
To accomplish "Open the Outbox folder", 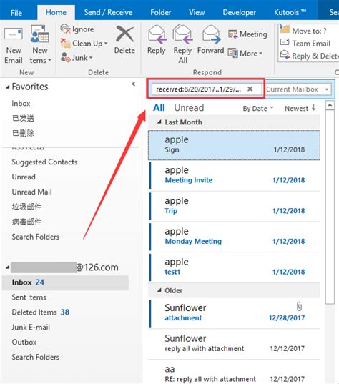I will [24, 342].
